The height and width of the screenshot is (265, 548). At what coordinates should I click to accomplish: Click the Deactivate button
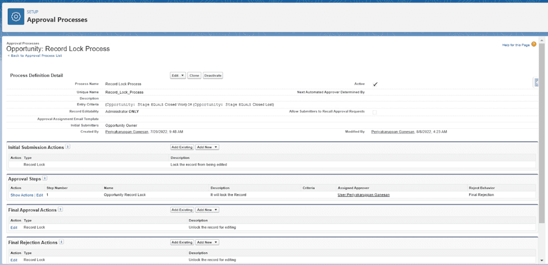pyautogui.click(x=213, y=75)
